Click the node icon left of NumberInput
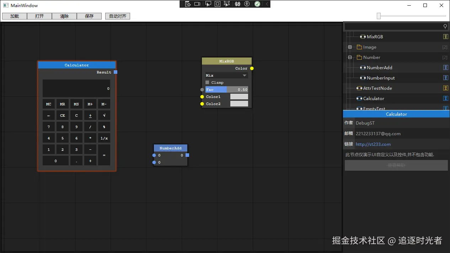This screenshot has width=450, height=253. click(363, 78)
